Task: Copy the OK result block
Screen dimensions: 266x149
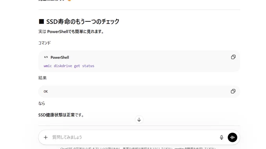Action: [233, 91]
